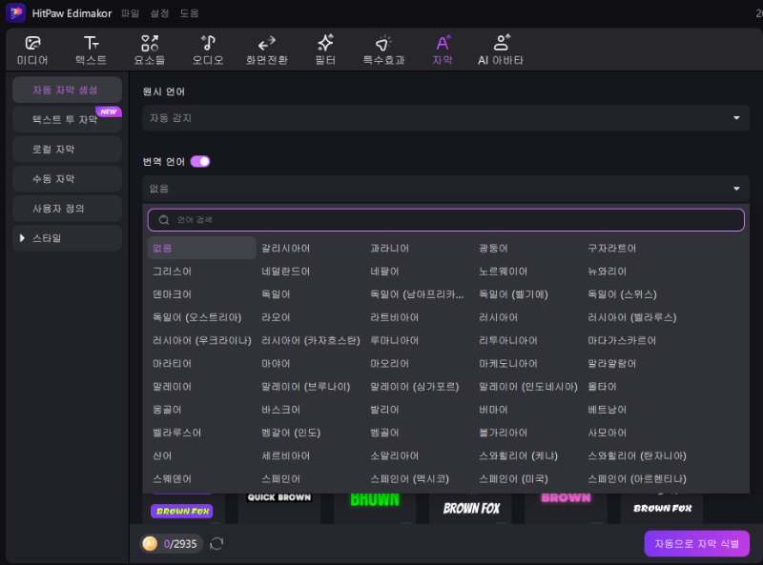This screenshot has width=763, height=565.
Task: Open the 설정 menu
Action: tap(159, 13)
